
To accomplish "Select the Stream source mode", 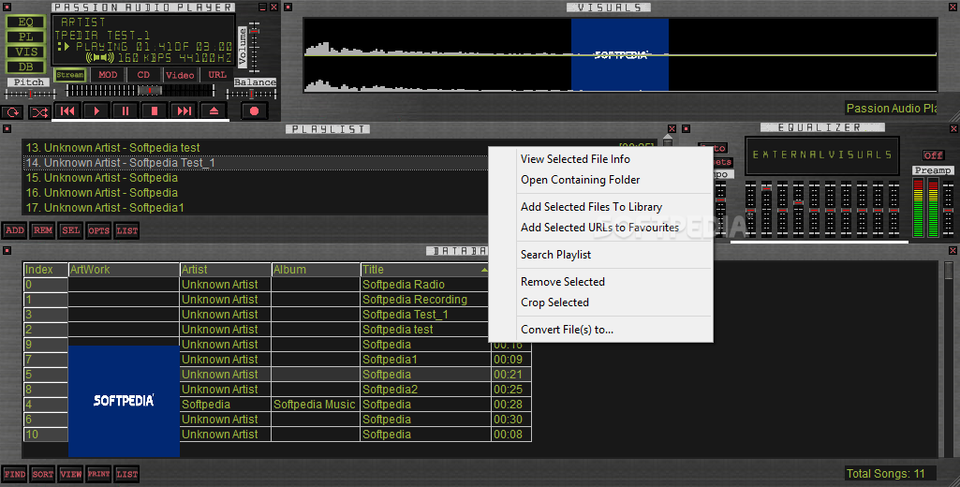I will coord(70,75).
